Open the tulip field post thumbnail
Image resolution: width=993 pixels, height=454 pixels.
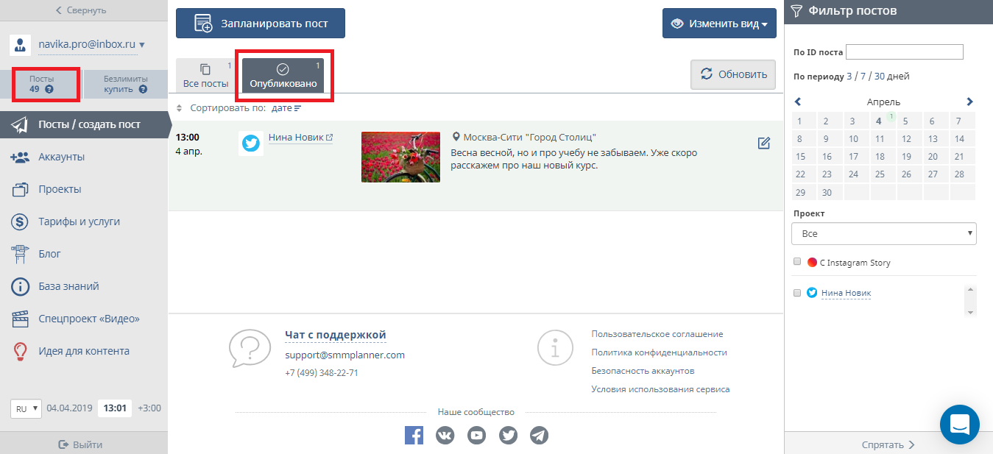(400, 157)
